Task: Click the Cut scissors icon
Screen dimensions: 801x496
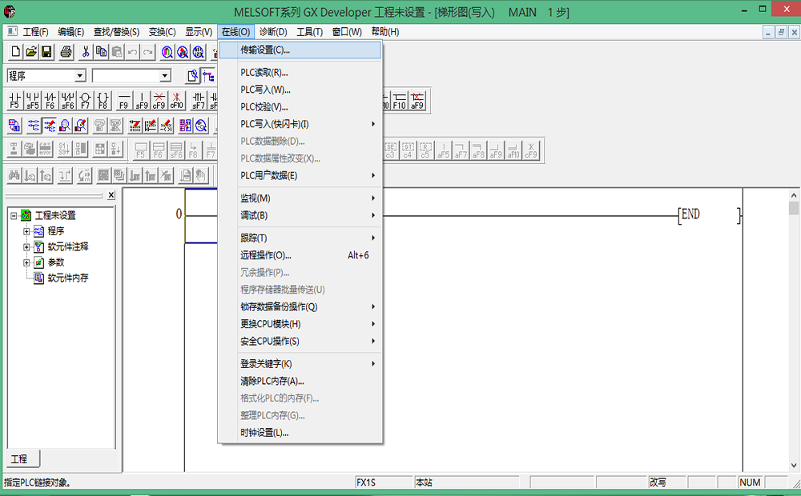Action: pos(85,52)
